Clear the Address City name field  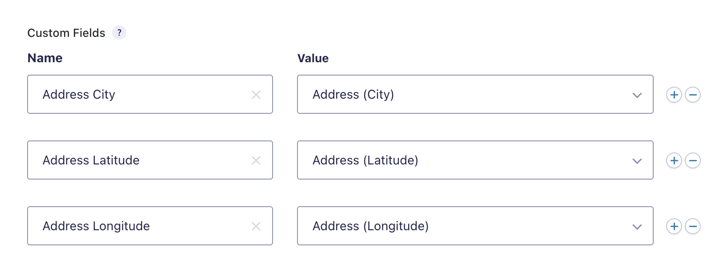tap(256, 95)
